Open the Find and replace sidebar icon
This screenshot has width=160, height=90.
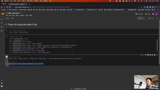click(x=2, y=23)
